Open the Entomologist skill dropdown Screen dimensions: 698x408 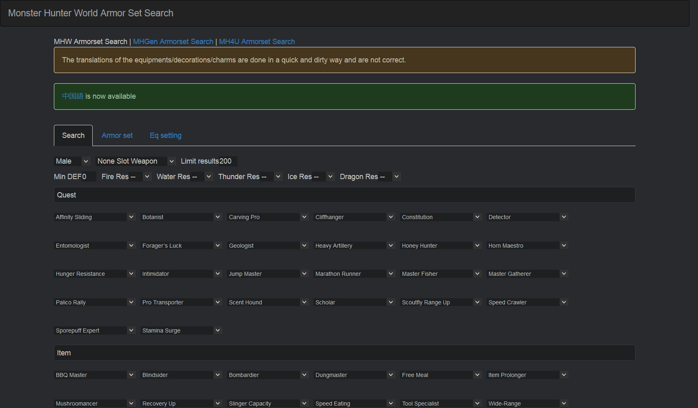[x=95, y=246]
